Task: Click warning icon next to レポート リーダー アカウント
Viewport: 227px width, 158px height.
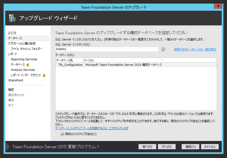Action: pyautogui.click(x=44, y=75)
